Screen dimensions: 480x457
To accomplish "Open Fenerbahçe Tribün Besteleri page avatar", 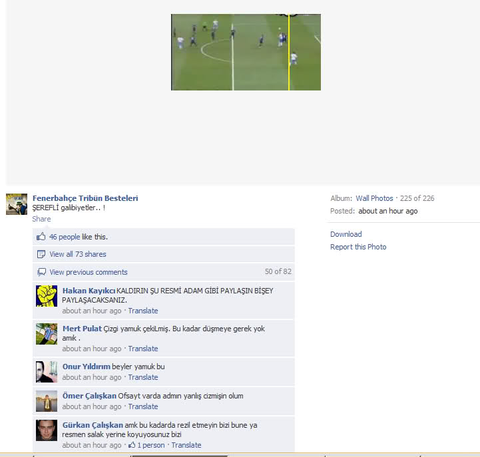I will pos(17,204).
